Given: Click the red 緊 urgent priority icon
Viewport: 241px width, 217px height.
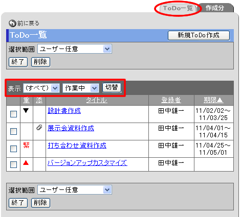Looking at the screenshot, I should tap(26, 145).
